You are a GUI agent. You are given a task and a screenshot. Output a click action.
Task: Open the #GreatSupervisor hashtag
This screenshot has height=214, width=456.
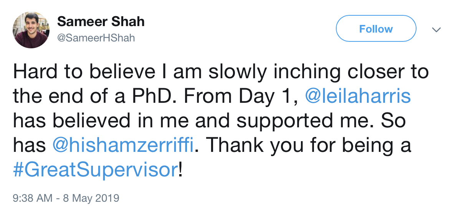coord(96,170)
